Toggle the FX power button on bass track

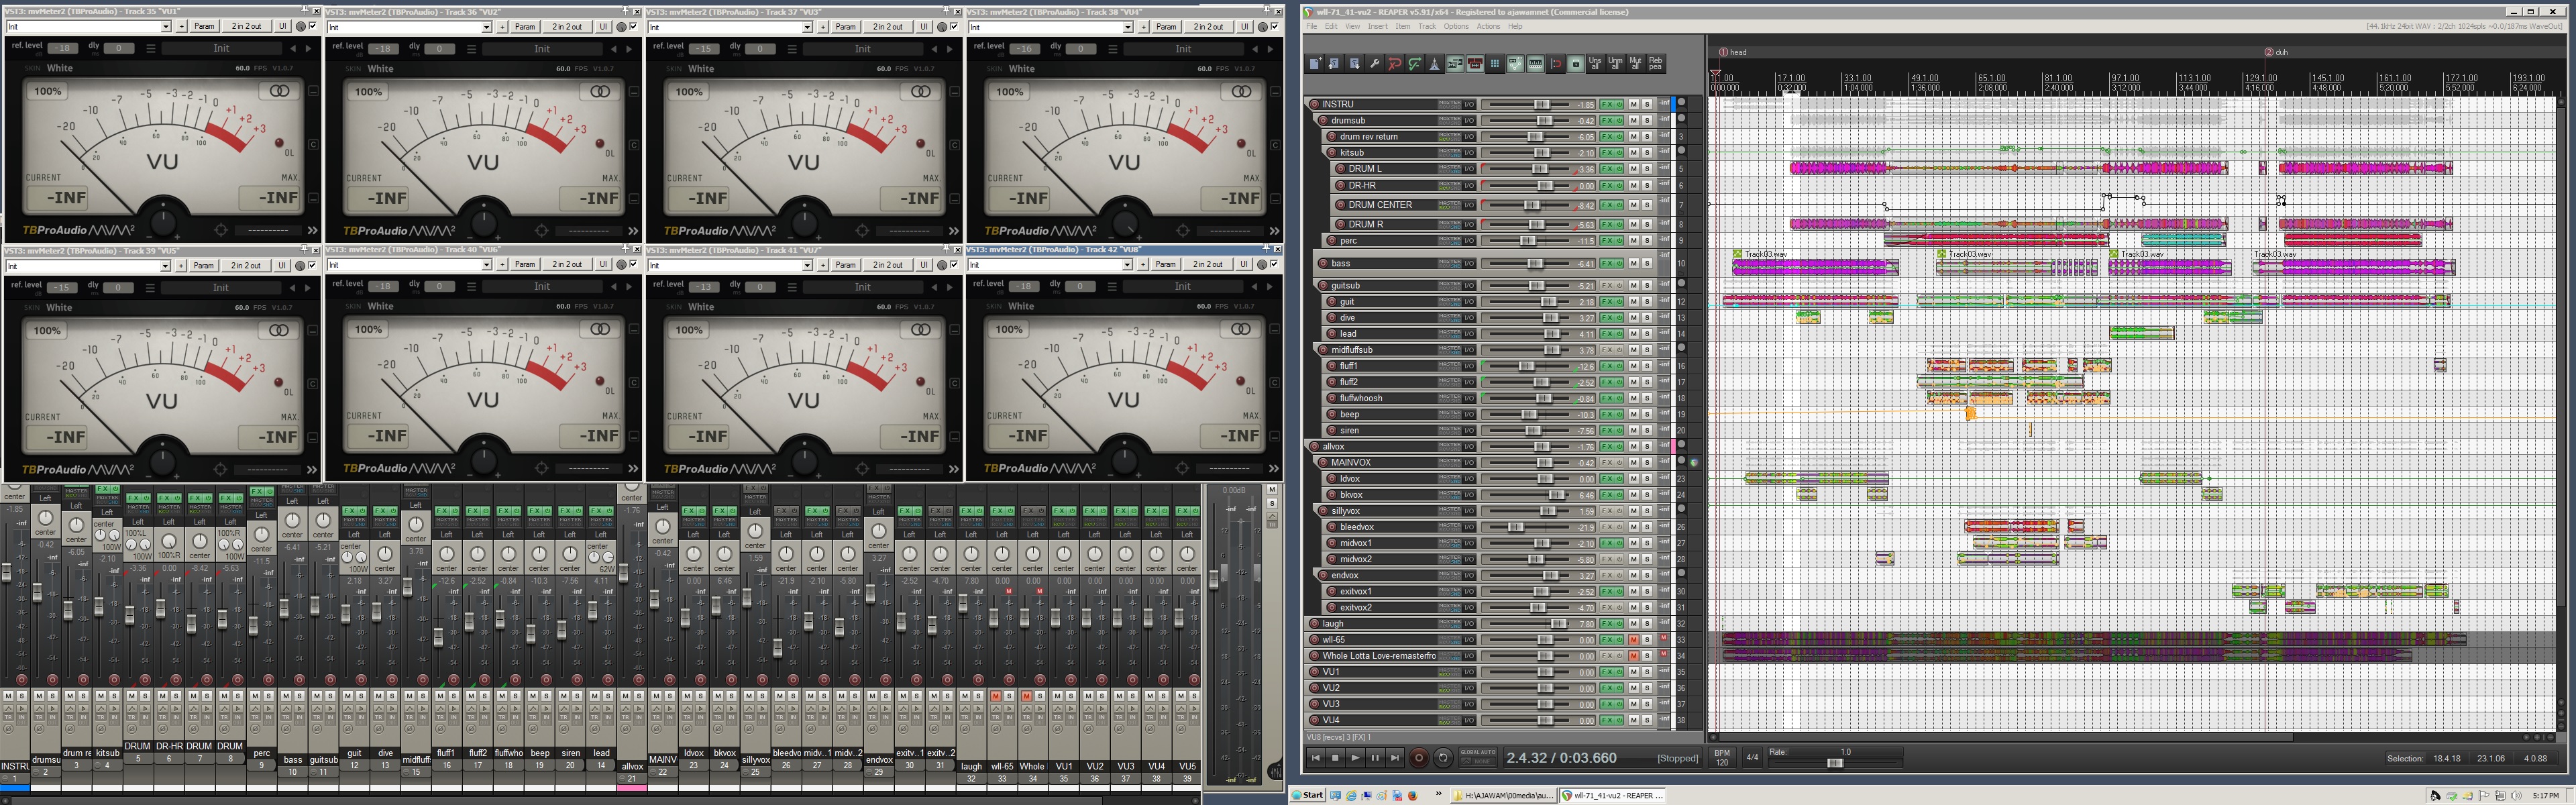pos(1619,263)
